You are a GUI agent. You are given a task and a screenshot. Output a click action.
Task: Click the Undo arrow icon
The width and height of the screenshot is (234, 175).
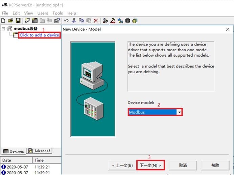click(x=66, y=20)
